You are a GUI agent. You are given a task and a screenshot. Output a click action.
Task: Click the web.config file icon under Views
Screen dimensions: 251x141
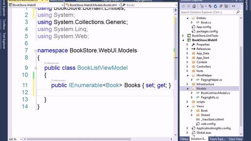tap(198, 124)
